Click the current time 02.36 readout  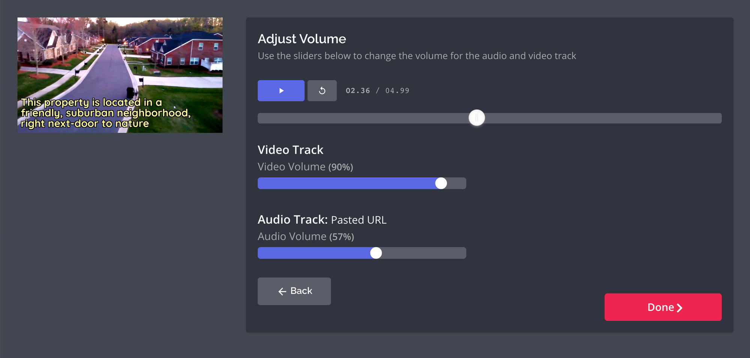(x=357, y=91)
